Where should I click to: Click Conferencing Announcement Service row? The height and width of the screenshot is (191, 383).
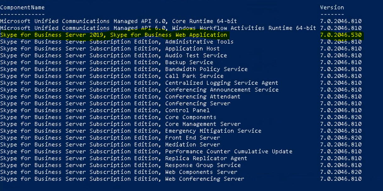222,90
